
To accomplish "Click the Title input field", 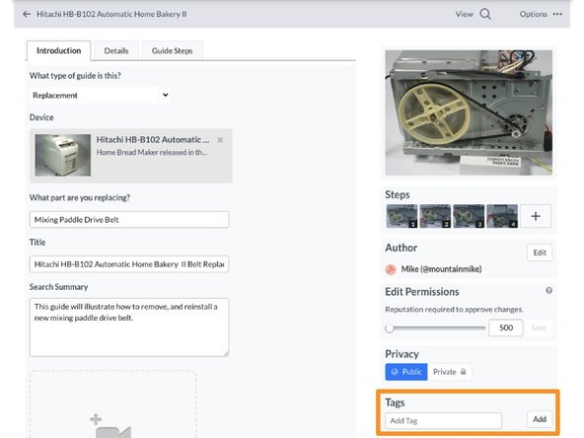I will point(129,264).
